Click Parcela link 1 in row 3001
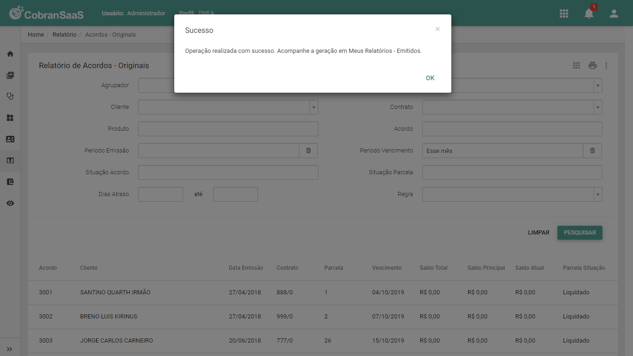 (x=326, y=292)
